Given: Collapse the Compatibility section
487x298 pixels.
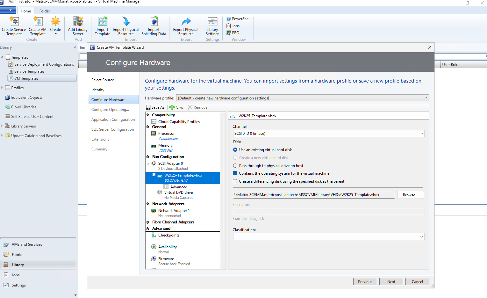Looking at the screenshot, I should pyautogui.click(x=148, y=115).
